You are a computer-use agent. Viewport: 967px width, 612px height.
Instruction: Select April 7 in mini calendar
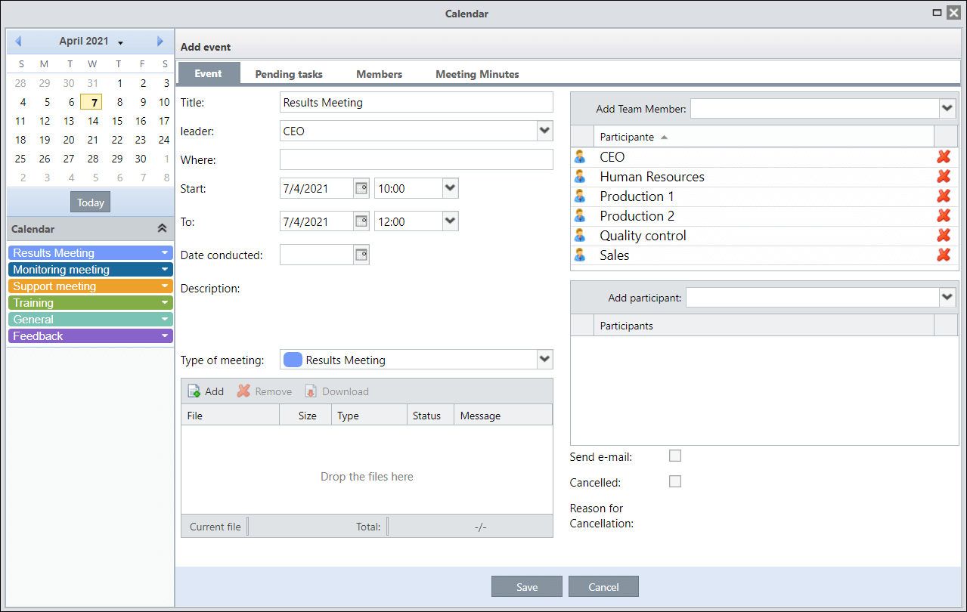pyautogui.click(x=92, y=102)
